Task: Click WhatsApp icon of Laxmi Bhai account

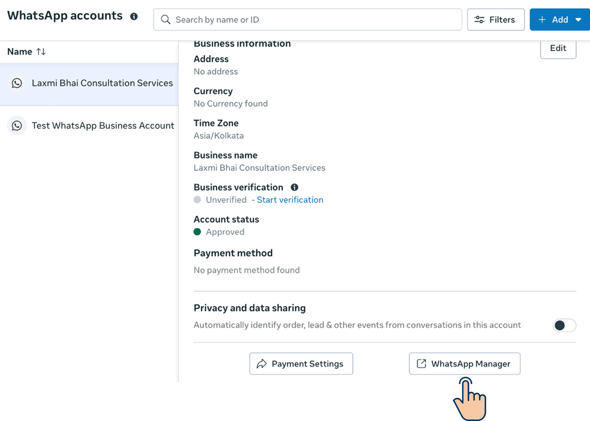Action: (x=17, y=83)
